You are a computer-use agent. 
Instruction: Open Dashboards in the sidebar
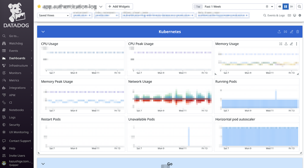pos(17,58)
